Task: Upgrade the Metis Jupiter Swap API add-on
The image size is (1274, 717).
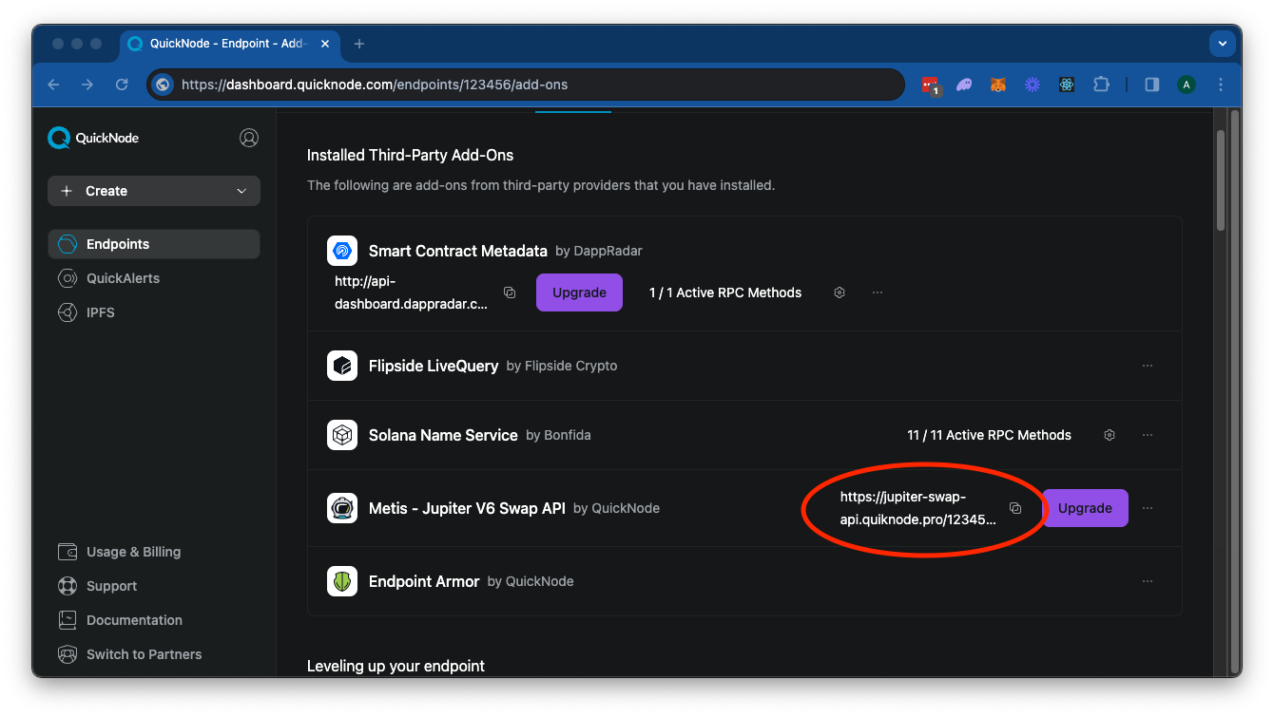Action: click(x=1085, y=508)
